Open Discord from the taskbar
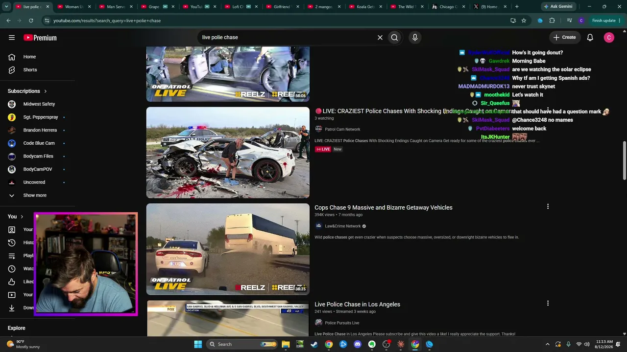This screenshot has width=627, height=352. 358,344
